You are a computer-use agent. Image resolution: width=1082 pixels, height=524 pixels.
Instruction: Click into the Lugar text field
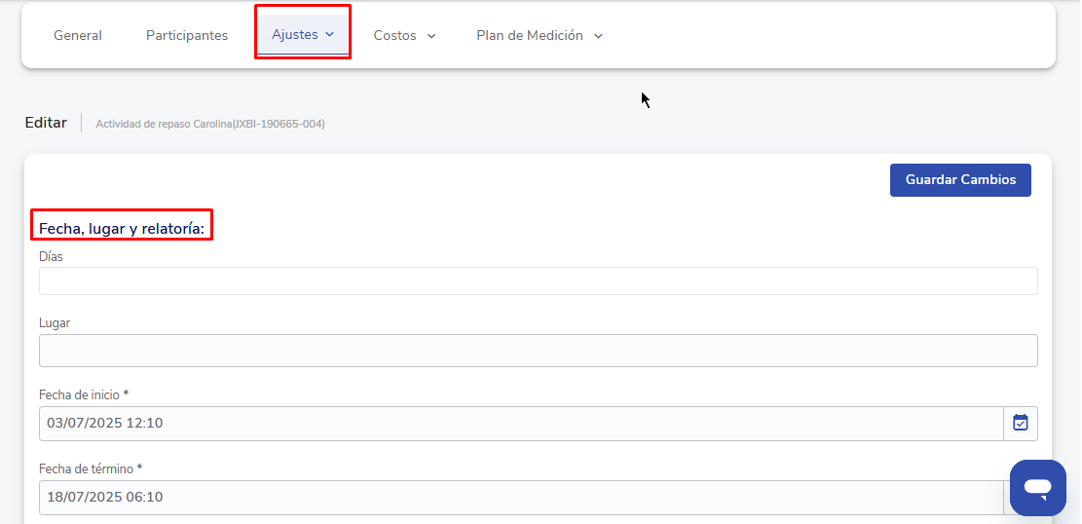(x=538, y=351)
